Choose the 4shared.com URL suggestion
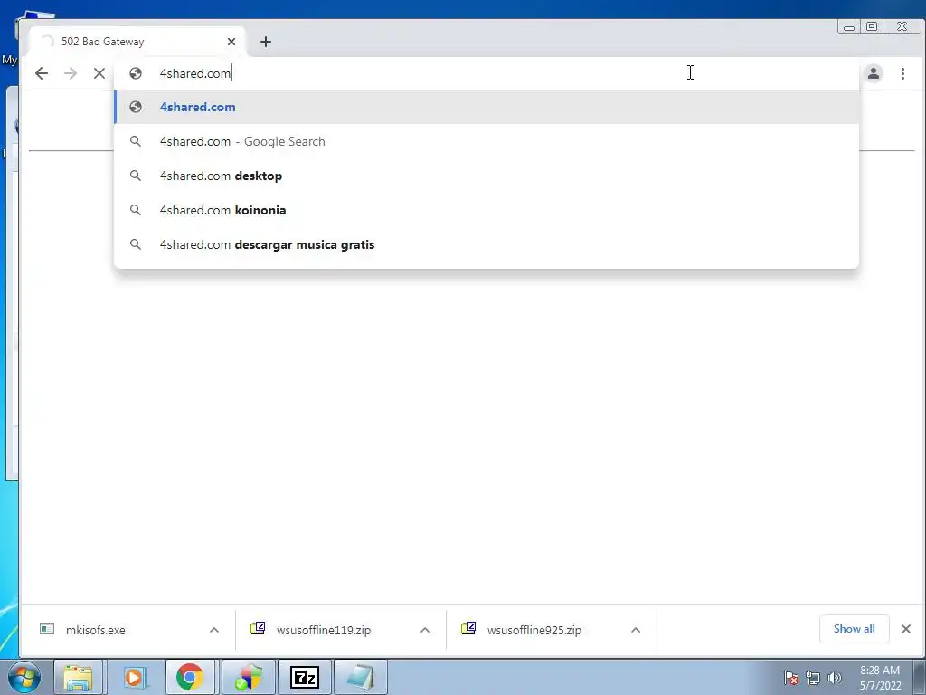This screenshot has height=695, width=926. coord(487,107)
